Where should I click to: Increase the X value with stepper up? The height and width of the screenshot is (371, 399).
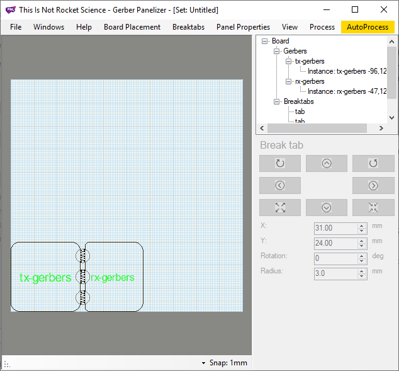362,225
